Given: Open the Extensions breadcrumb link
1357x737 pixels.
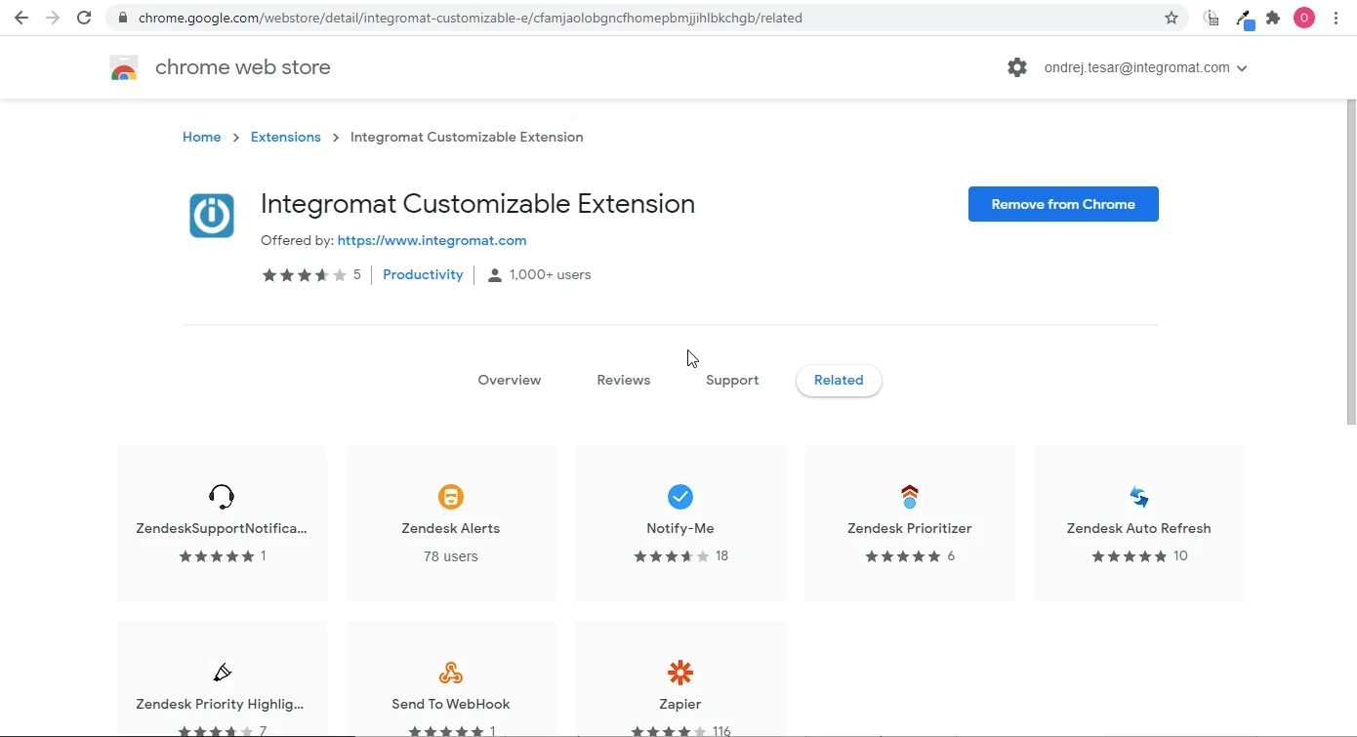Looking at the screenshot, I should point(286,138).
